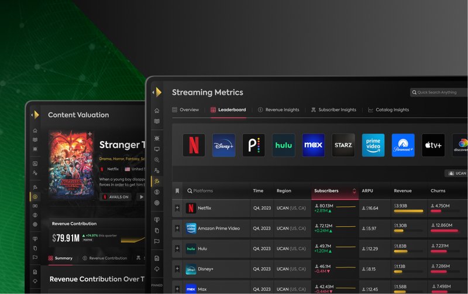468x294 pixels.
Task: Open the Revenue Insights tab
Action: click(x=278, y=110)
